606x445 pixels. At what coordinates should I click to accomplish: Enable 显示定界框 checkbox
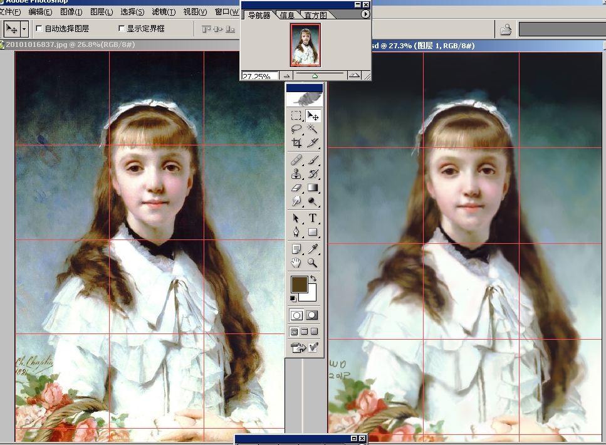[122, 29]
